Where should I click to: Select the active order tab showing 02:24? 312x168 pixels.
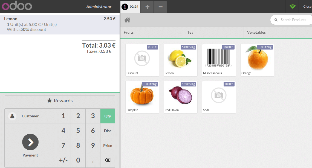130,7
